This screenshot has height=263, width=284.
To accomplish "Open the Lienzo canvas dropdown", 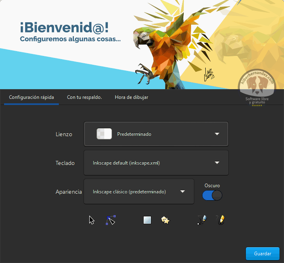I will click(156, 134).
